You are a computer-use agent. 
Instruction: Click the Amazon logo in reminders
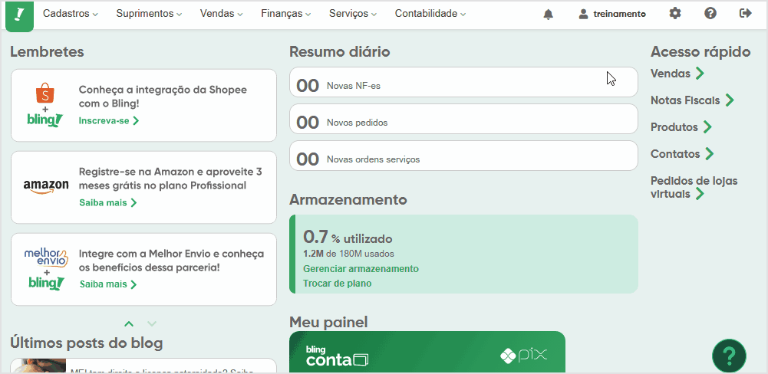click(46, 186)
